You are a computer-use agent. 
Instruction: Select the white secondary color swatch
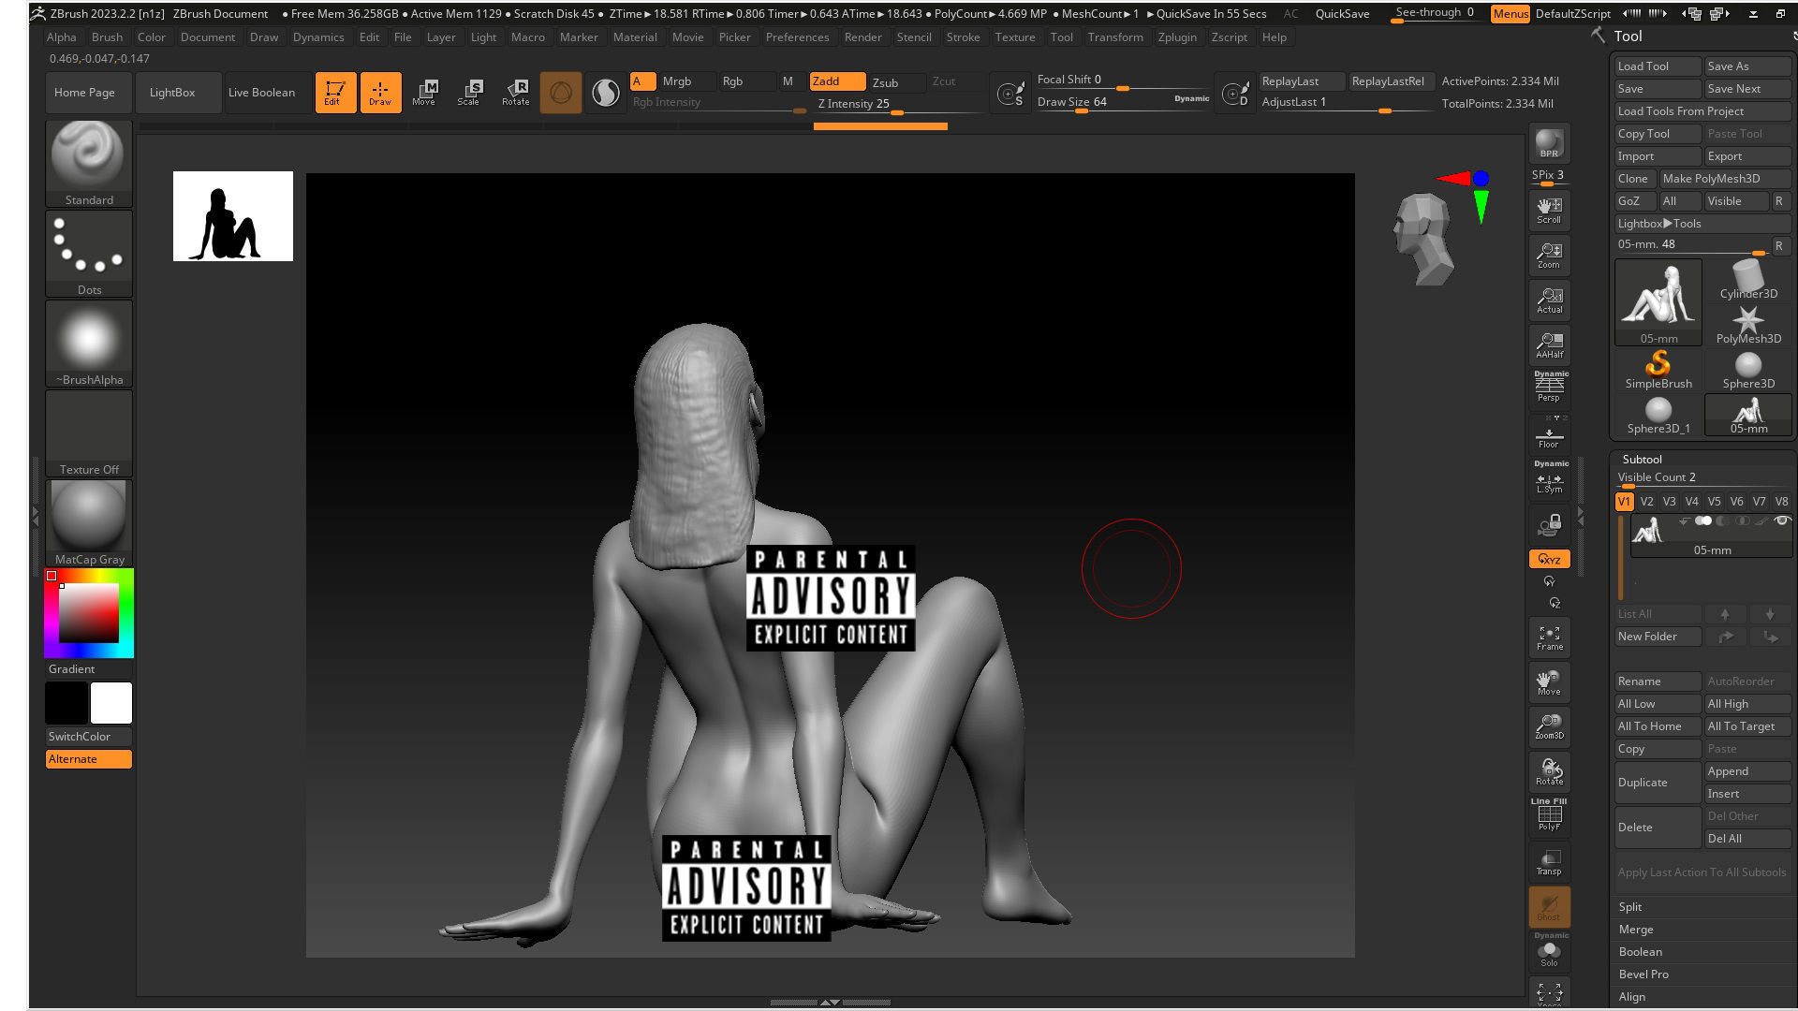pyautogui.click(x=111, y=703)
